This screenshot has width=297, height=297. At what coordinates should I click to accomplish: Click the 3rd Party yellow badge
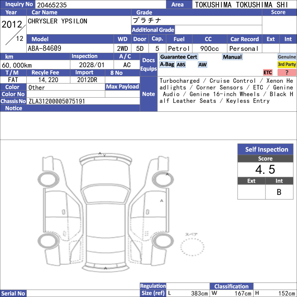point(287,65)
